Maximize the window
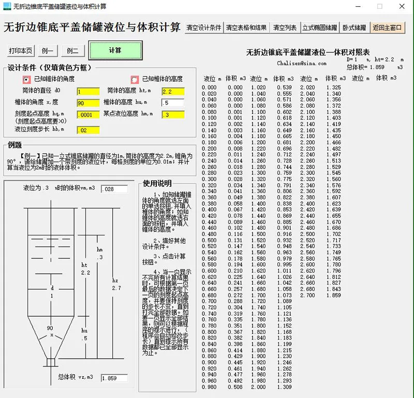 pyautogui.click(x=380, y=6)
